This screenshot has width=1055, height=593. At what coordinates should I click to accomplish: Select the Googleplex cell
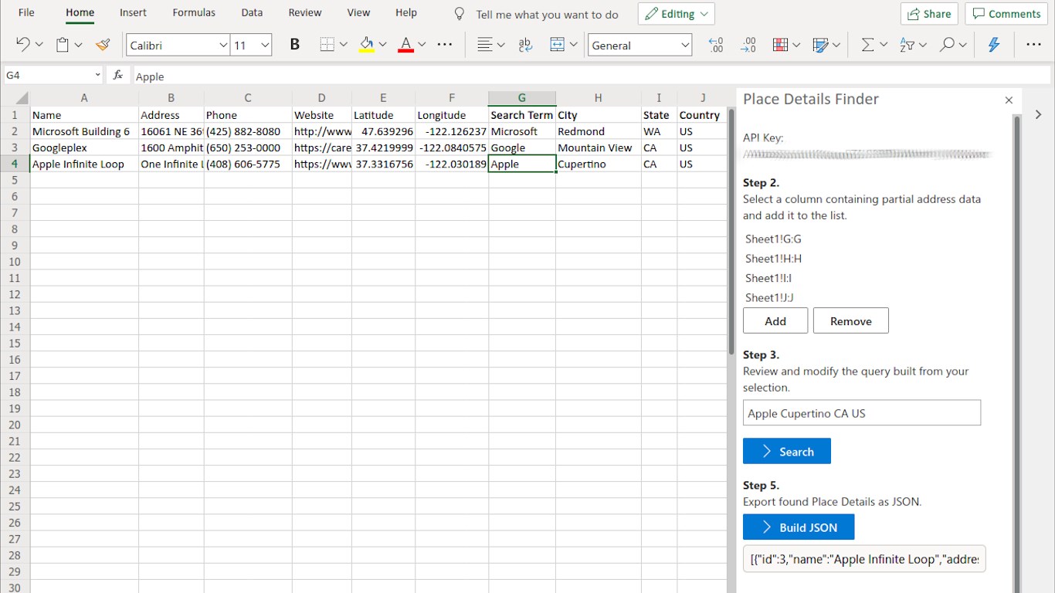click(84, 147)
